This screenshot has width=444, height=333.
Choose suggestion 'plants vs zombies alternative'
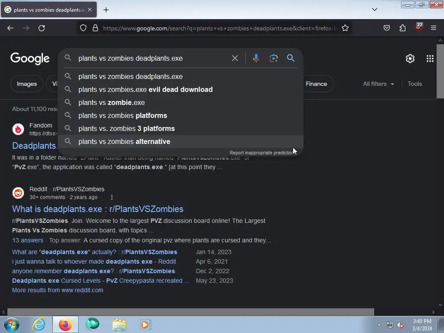tap(181, 142)
